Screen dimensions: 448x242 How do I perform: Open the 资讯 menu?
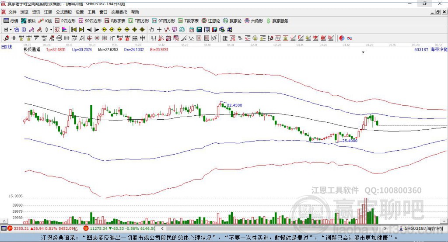pyautogui.click(x=36, y=12)
